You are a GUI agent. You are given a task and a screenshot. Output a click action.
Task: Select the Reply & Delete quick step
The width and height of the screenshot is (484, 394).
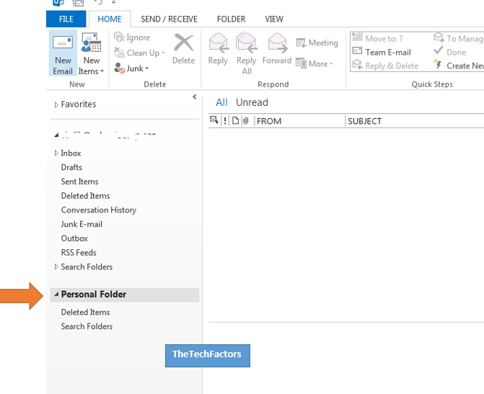pyautogui.click(x=385, y=66)
